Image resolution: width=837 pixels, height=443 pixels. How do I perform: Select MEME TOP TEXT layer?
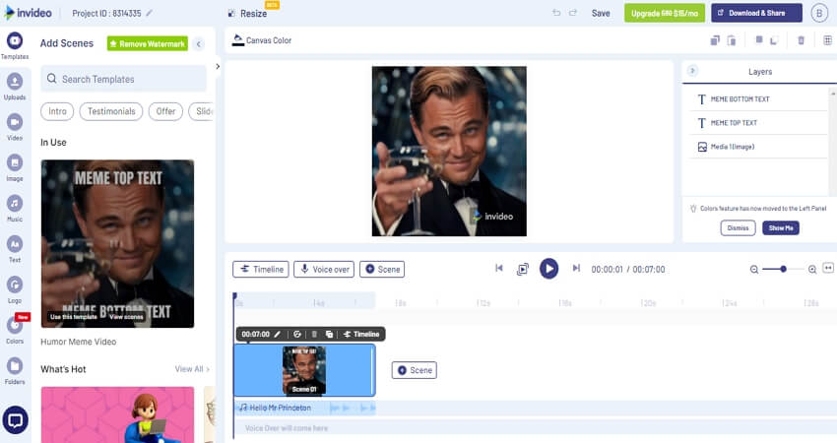coord(758,123)
